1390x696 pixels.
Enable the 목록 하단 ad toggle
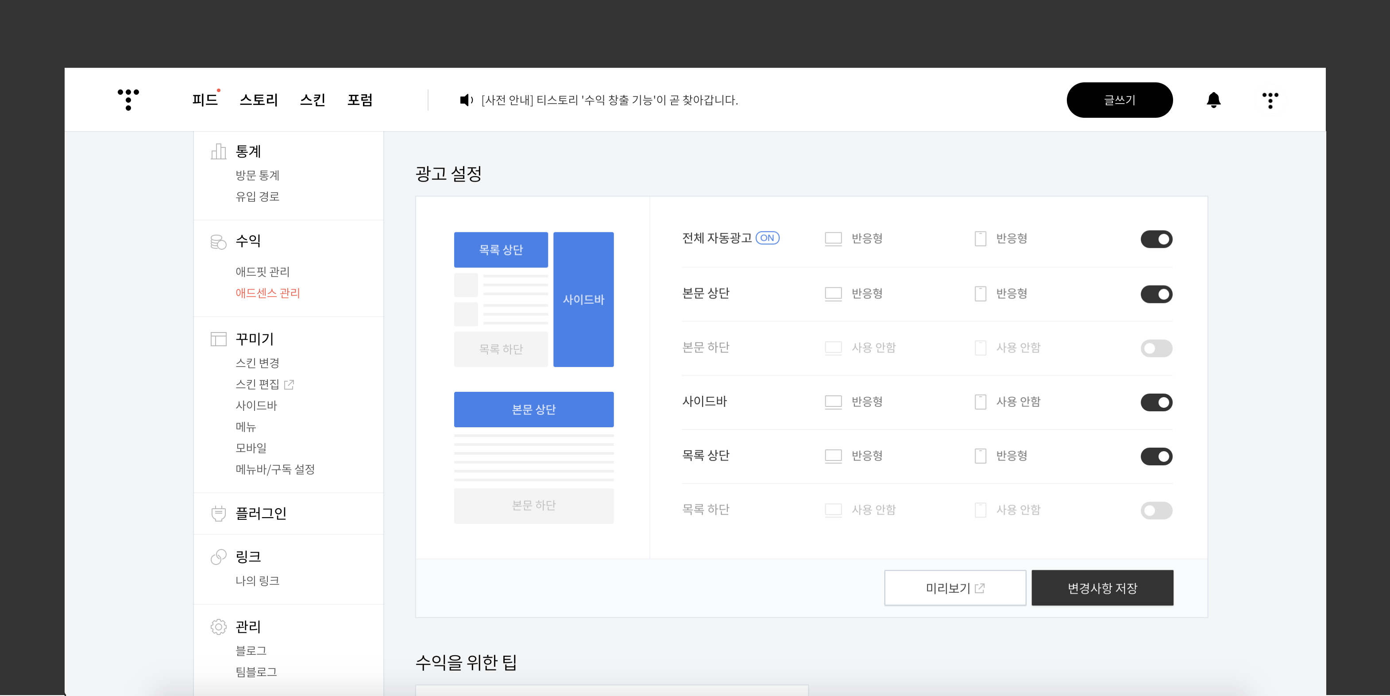[x=1156, y=510]
